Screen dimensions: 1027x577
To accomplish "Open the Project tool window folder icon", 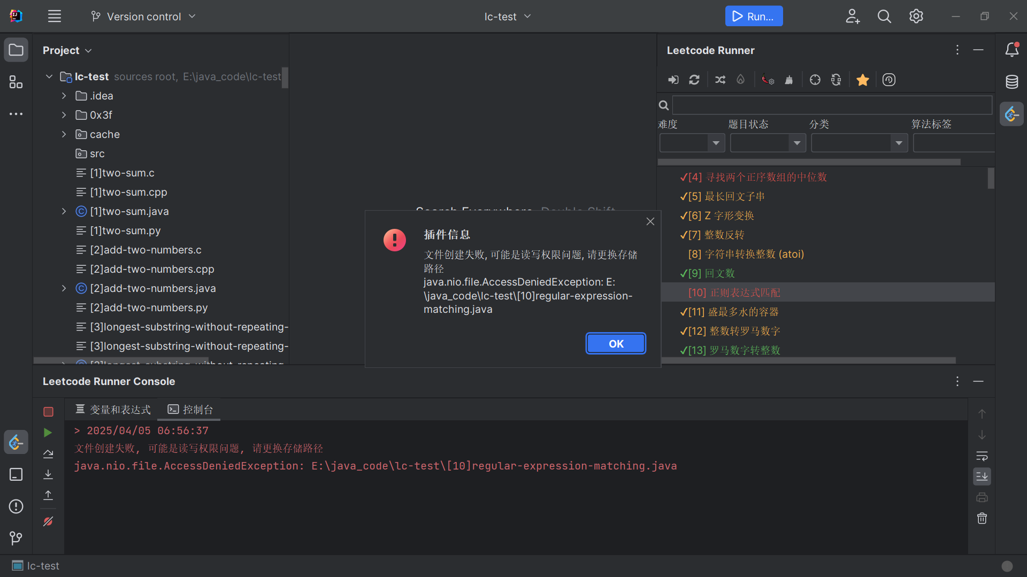I will 16,50.
